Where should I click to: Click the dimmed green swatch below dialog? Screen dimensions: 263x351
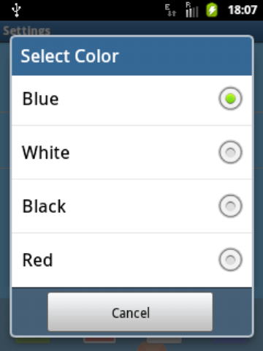coord(33,340)
